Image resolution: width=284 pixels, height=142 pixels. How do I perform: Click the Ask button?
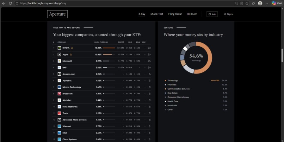pos(212,14)
